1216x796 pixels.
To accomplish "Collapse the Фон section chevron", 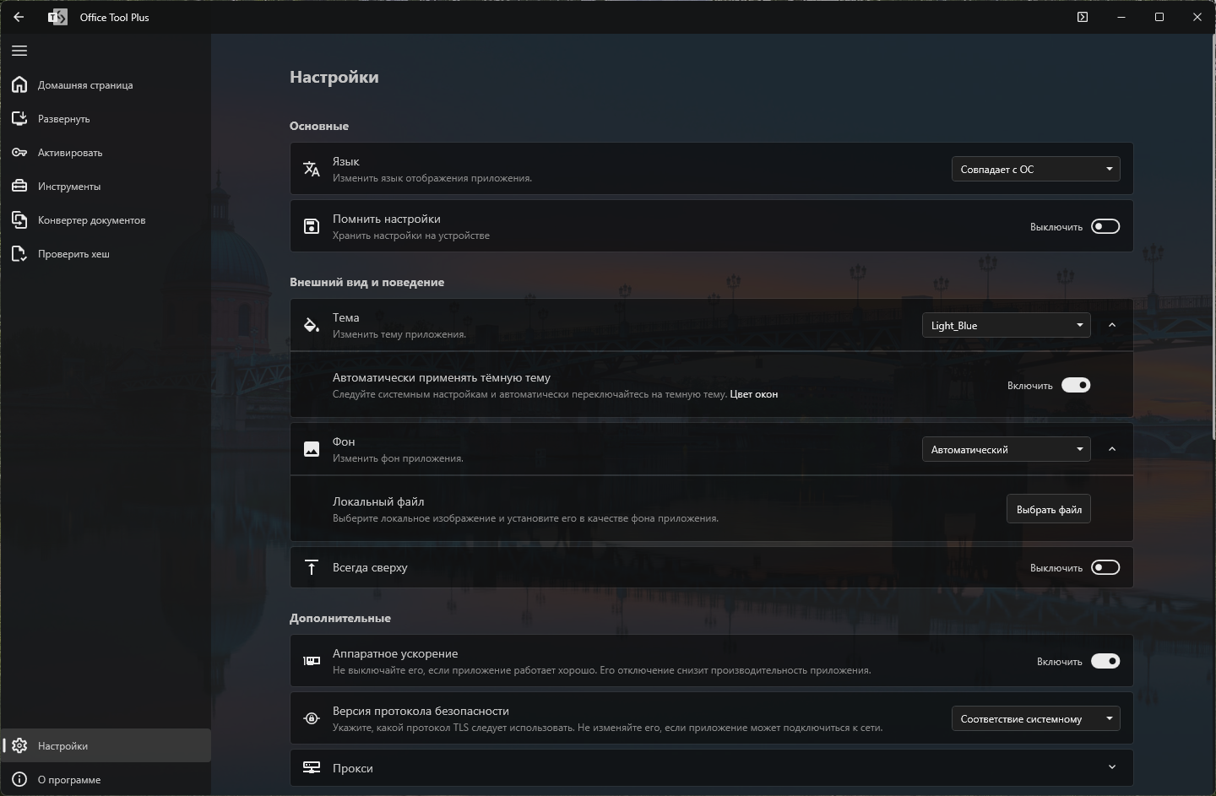I will tap(1112, 449).
